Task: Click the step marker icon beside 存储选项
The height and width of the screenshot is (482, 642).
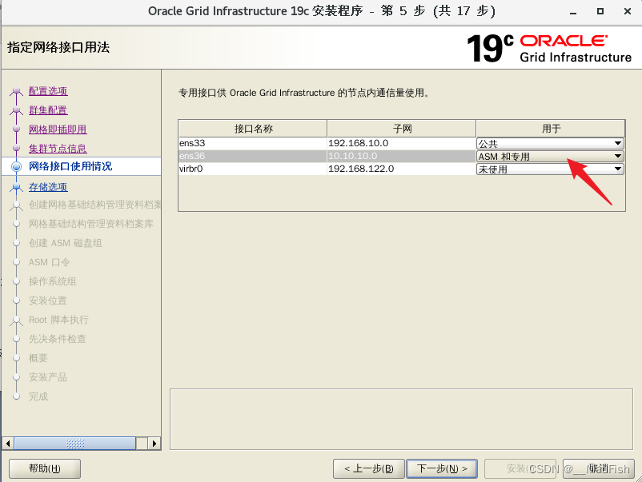Action: [x=16, y=187]
